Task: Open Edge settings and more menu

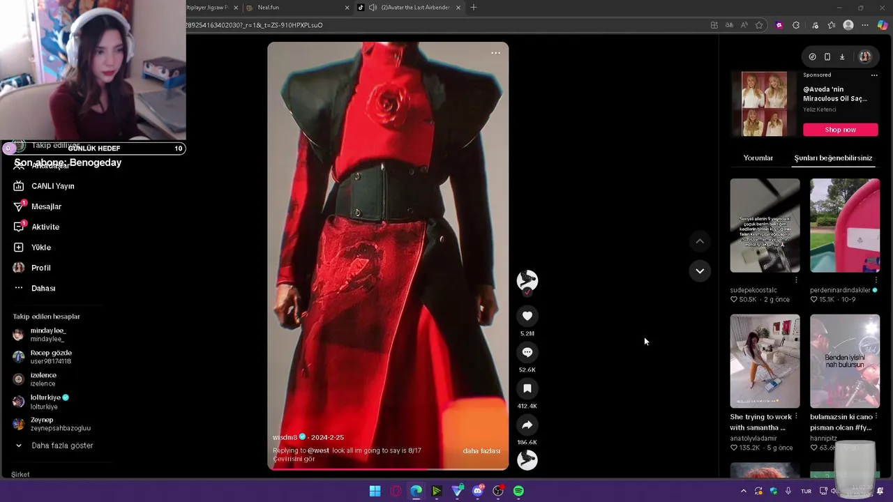Action: point(865,25)
